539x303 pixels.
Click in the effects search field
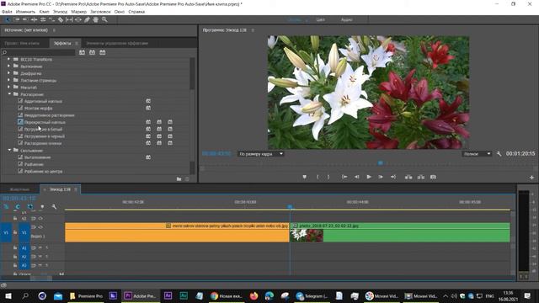pyautogui.click(x=39, y=52)
